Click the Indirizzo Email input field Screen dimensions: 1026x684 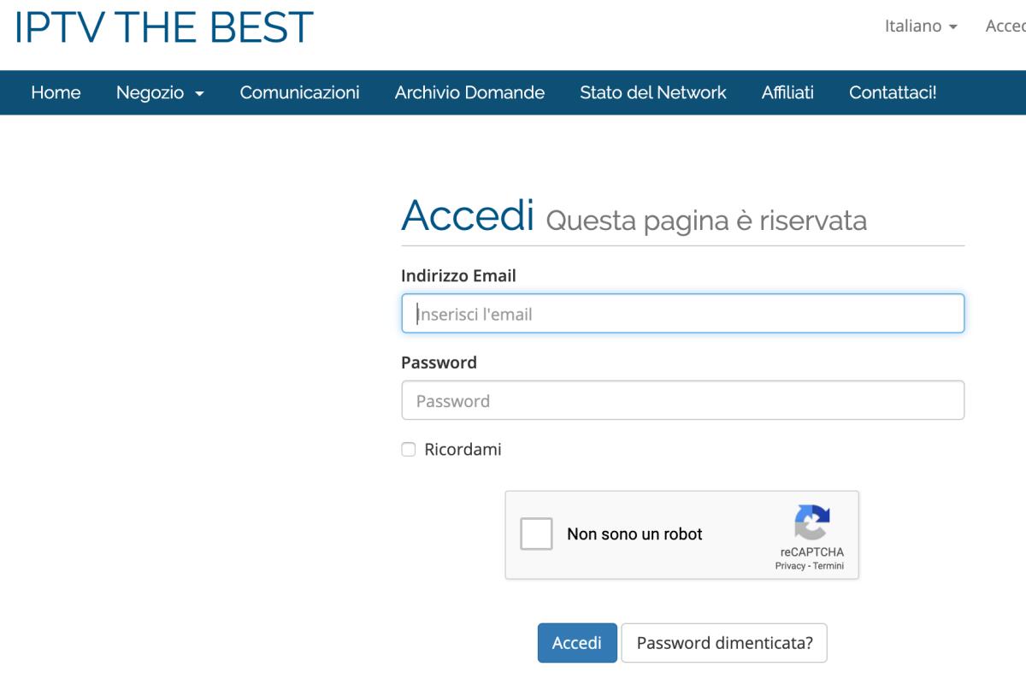pos(682,314)
